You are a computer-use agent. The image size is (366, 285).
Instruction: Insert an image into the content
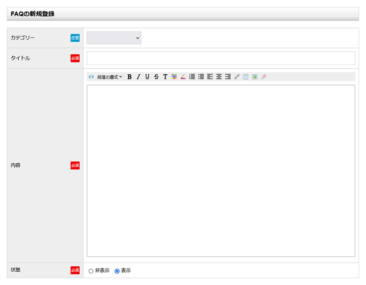[x=255, y=77]
